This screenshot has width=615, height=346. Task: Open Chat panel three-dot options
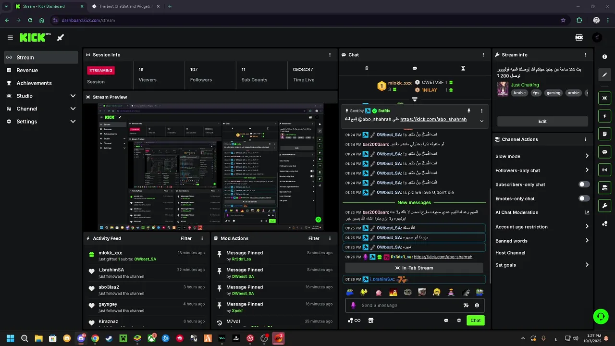[x=483, y=55]
